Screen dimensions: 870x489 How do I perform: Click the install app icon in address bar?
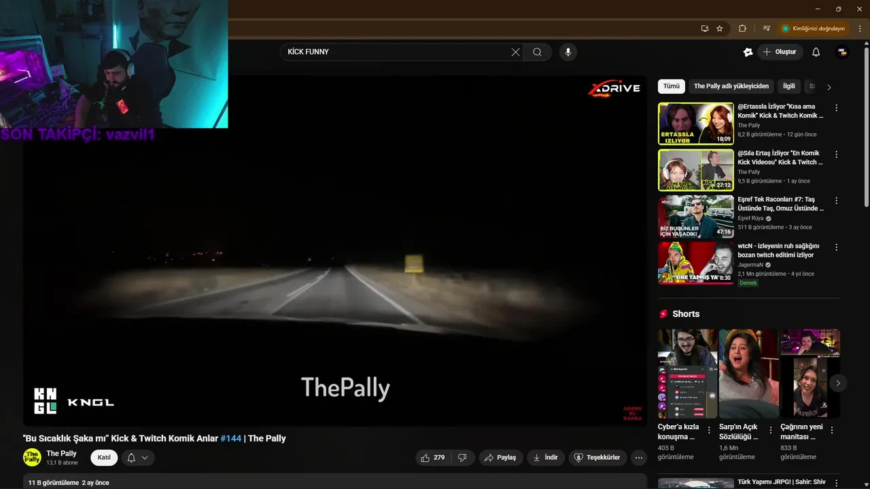705,29
